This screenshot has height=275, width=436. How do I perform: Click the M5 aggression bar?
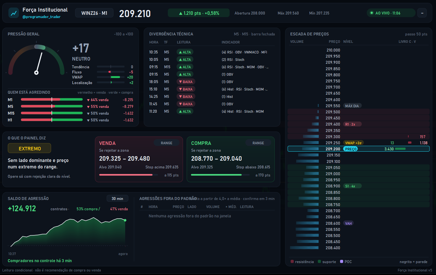point(52,106)
